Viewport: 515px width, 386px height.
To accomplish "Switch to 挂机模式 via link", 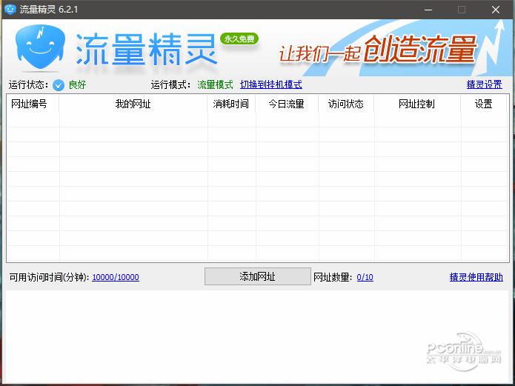I will (271, 84).
